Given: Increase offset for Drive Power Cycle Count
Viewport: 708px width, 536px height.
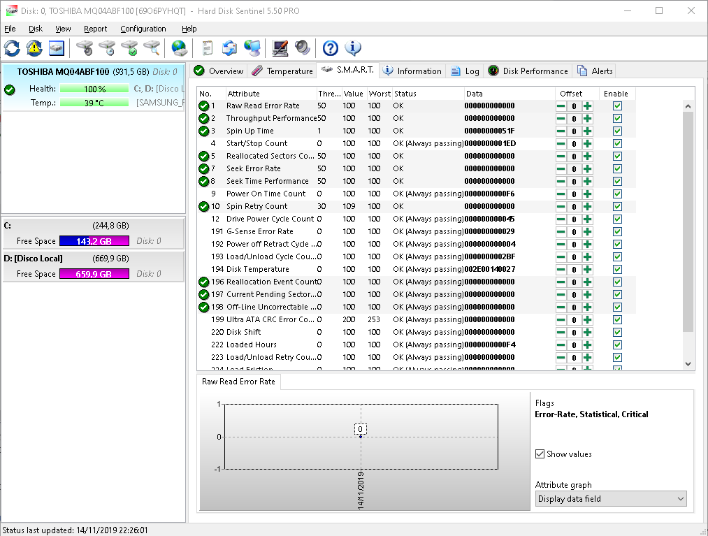Looking at the screenshot, I should tap(587, 219).
